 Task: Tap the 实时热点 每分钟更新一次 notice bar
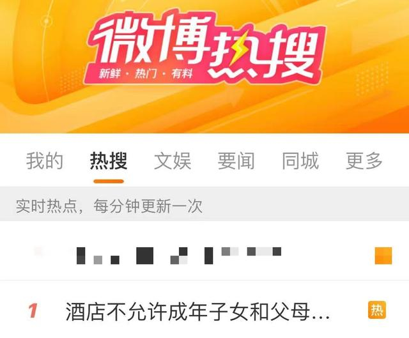[204, 206]
